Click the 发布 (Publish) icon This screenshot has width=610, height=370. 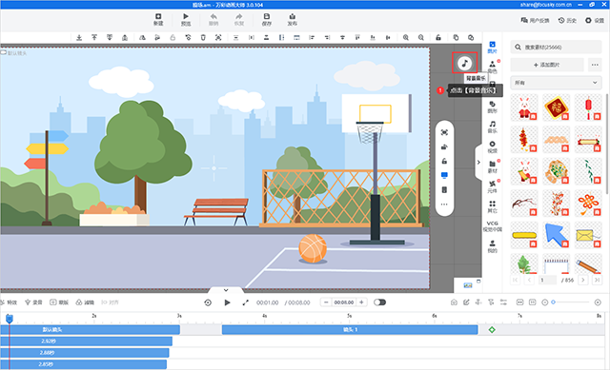[293, 19]
